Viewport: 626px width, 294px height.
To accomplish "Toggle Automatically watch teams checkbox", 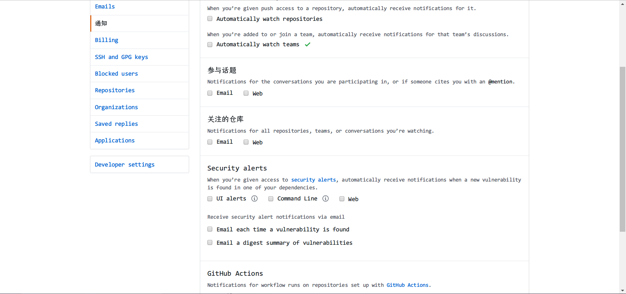I will tap(210, 44).
